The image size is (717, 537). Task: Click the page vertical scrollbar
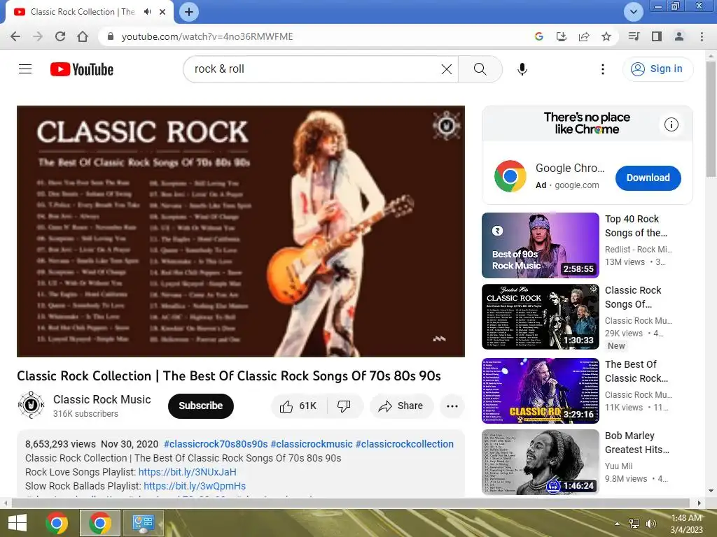[711, 120]
